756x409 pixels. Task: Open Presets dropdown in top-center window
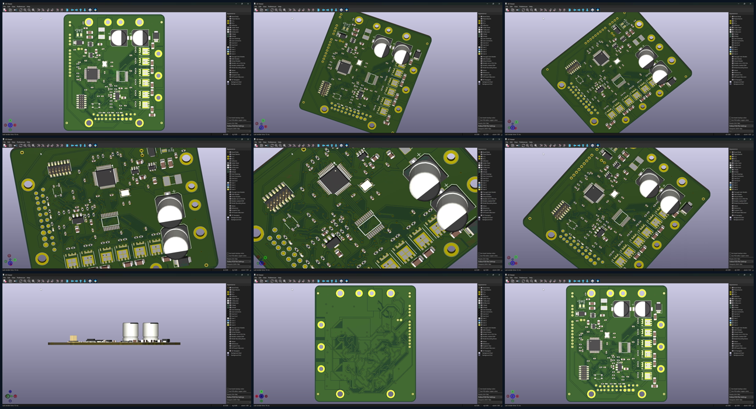pyautogui.click(x=490, y=126)
